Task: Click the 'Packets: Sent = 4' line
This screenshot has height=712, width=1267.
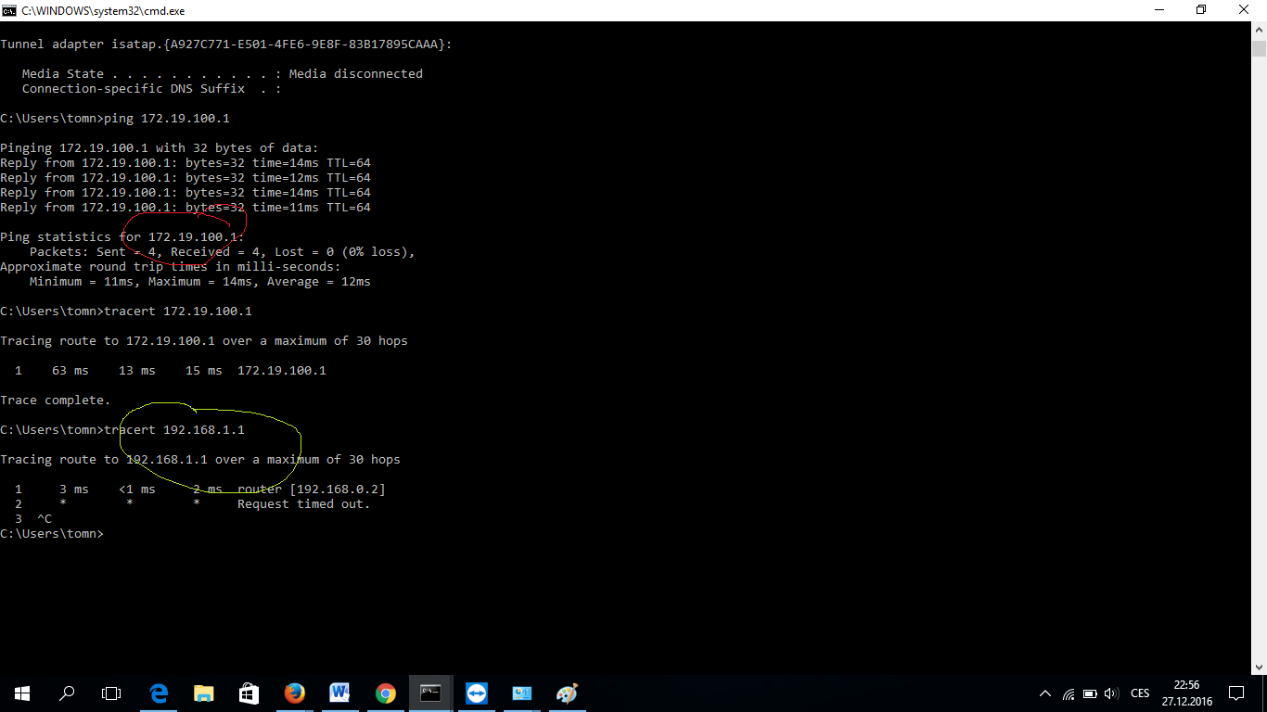Action: [223, 252]
